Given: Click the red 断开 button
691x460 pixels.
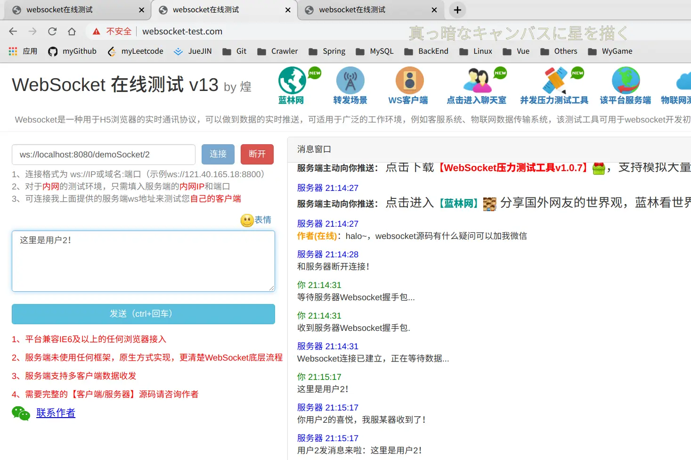Looking at the screenshot, I should tap(257, 154).
